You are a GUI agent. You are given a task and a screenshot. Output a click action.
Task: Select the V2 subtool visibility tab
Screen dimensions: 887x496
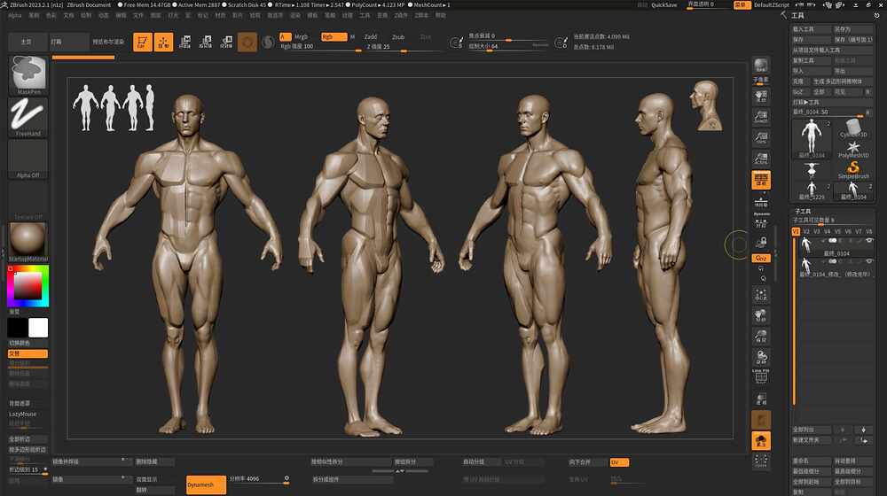[x=806, y=232]
